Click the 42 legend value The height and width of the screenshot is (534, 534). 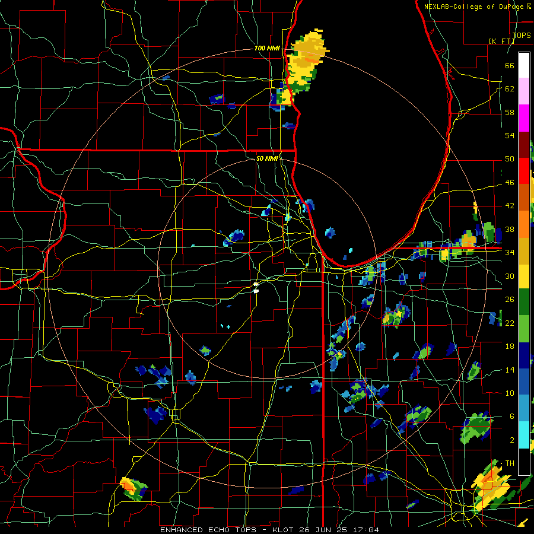click(x=510, y=206)
